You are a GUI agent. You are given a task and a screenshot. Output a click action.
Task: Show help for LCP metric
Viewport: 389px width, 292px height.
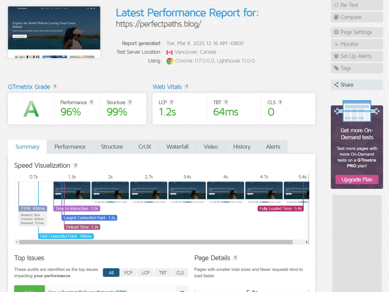tap(172, 102)
